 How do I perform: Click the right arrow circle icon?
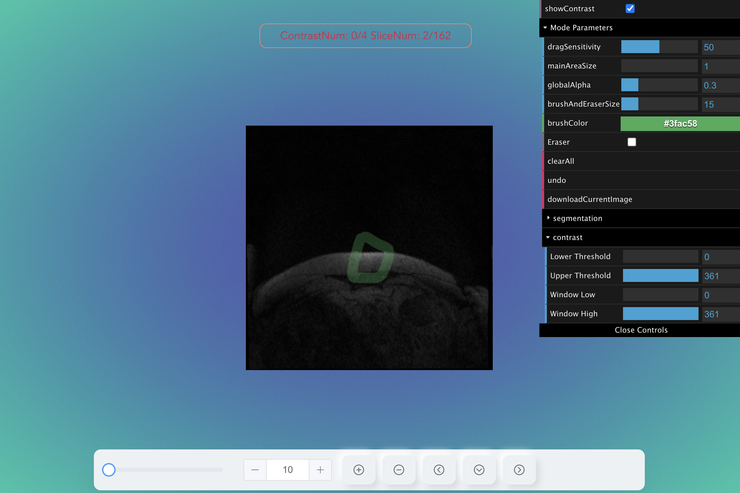point(519,470)
